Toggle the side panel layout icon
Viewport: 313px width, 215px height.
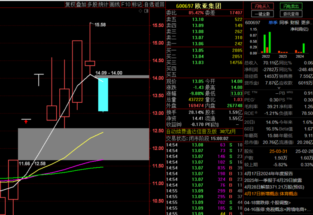(x=146, y=11)
